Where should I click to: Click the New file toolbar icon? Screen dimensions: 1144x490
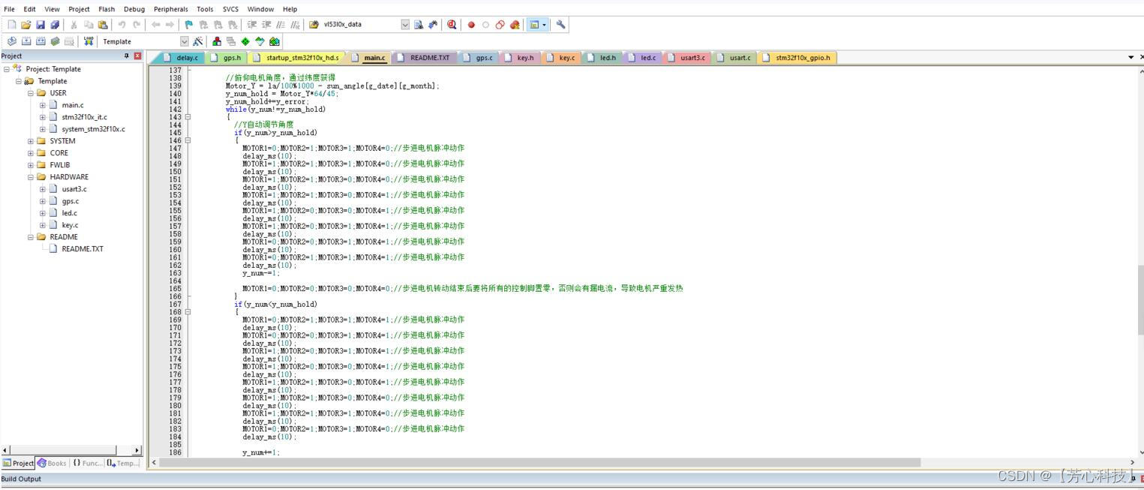[11, 25]
